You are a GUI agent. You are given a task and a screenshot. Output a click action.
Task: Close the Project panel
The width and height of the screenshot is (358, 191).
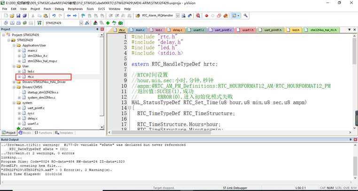coord(102,29)
